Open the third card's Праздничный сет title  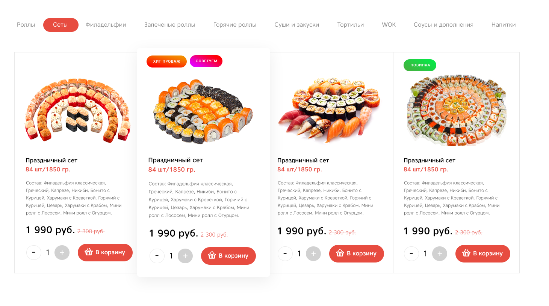pyautogui.click(x=303, y=160)
